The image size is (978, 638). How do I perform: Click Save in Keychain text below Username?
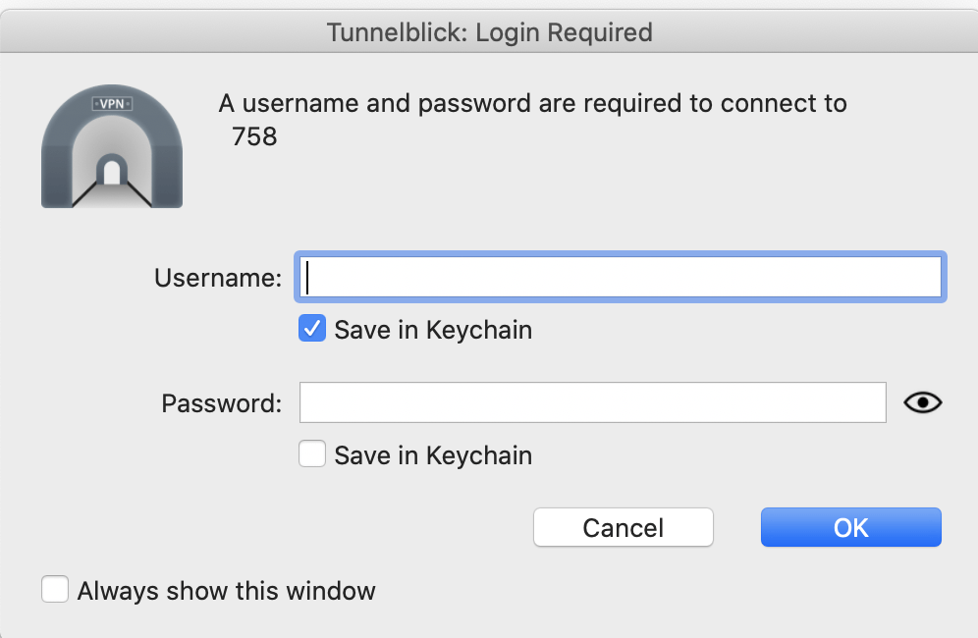pos(433,330)
